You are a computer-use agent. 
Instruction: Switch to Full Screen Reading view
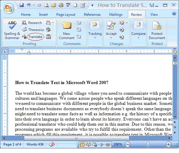[89, 145]
